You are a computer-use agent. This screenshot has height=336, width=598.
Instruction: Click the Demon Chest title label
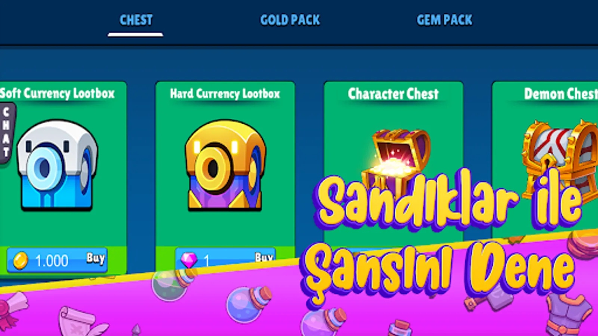click(x=561, y=94)
